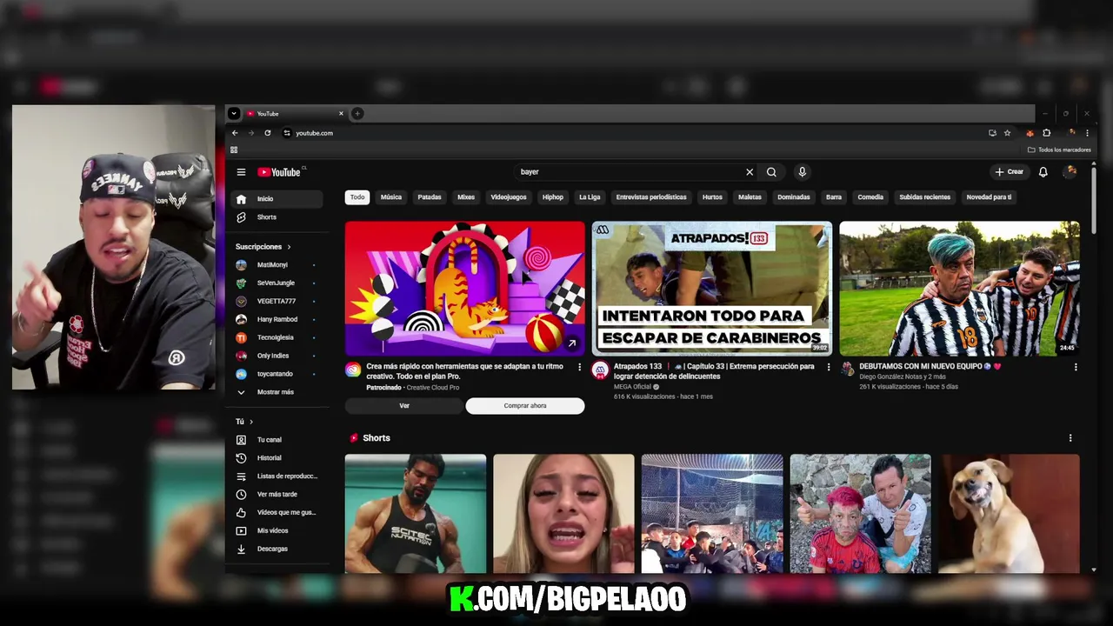Open the browser tab search dropdown
1113x626 pixels.
pos(234,114)
